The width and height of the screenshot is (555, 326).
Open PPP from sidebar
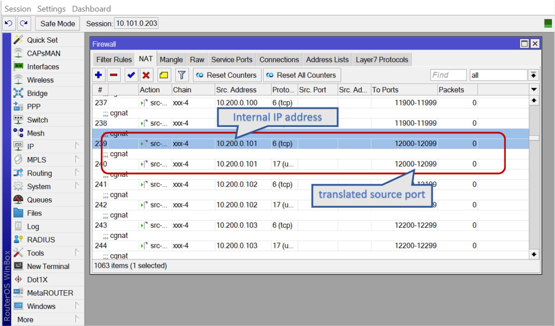click(34, 107)
